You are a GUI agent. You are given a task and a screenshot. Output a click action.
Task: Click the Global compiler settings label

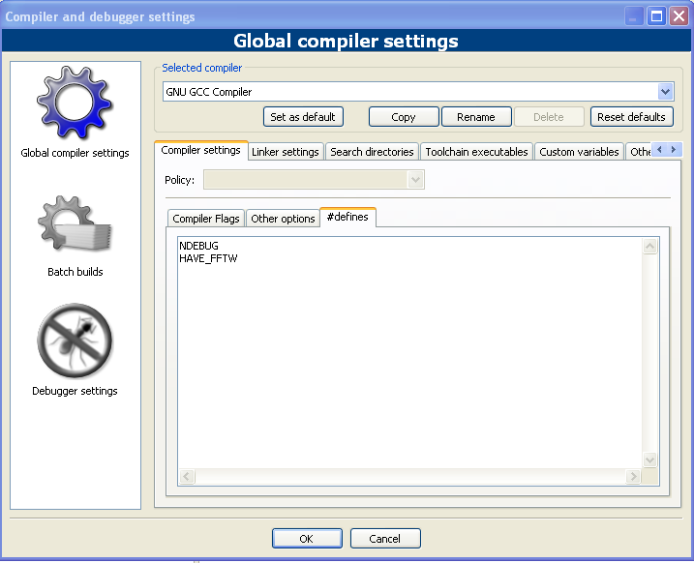[75, 153]
